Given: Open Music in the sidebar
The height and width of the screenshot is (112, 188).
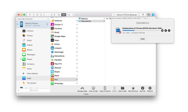Looking at the screenshot, I should coord(29,40).
